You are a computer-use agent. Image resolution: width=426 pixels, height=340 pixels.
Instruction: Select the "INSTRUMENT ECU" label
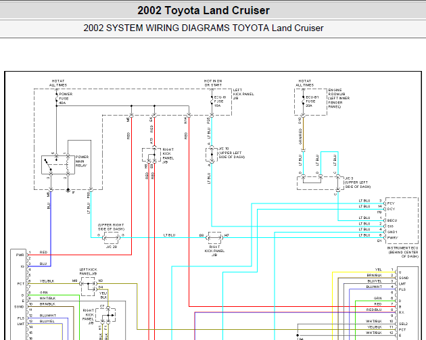(402, 248)
